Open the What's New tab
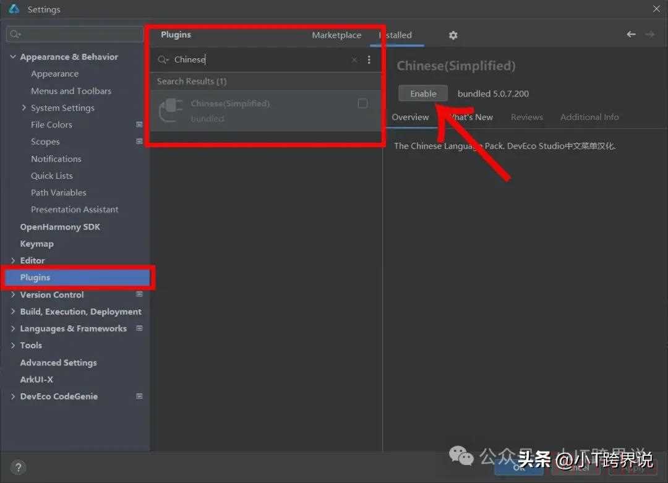 471,117
